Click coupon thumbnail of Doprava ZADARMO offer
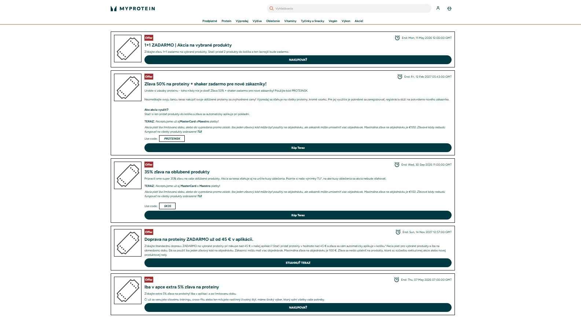581x317 pixels. click(x=128, y=243)
